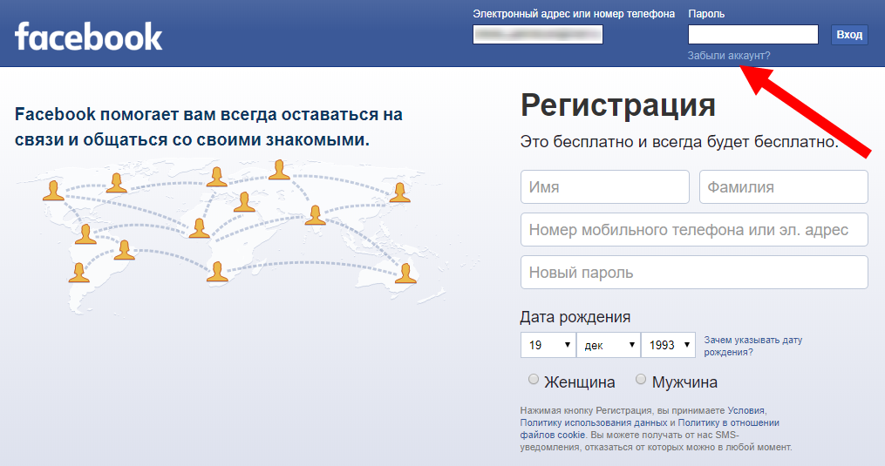Click the Фамилия field
Screen dimensions: 885x466
tap(783, 186)
